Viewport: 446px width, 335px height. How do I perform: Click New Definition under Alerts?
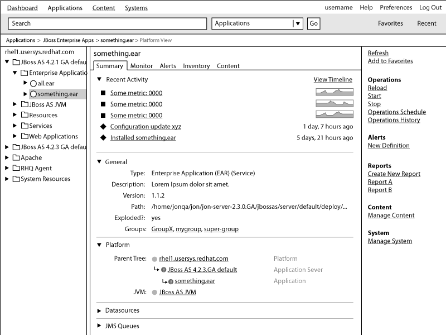click(389, 146)
